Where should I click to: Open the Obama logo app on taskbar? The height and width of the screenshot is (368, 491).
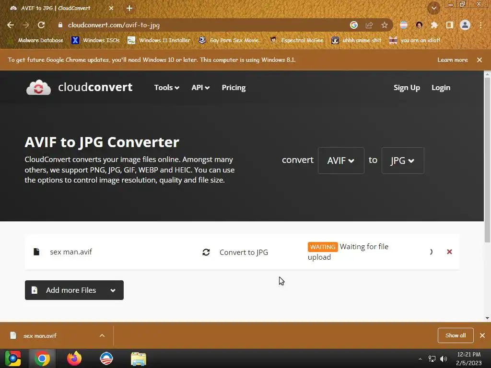(x=106, y=358)
